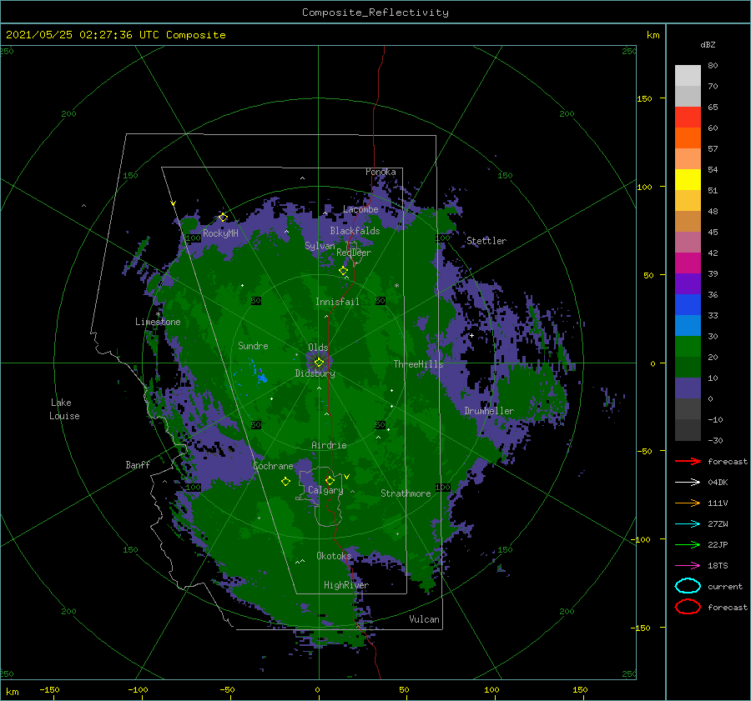
Task: Click the Banff label on the map
Action: coord(138,464)
